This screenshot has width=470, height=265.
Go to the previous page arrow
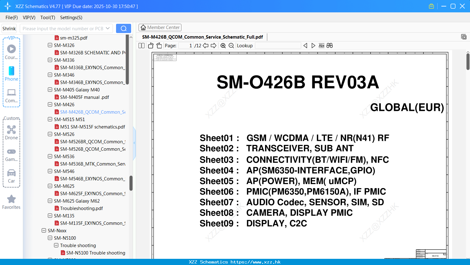coord(206,46)
